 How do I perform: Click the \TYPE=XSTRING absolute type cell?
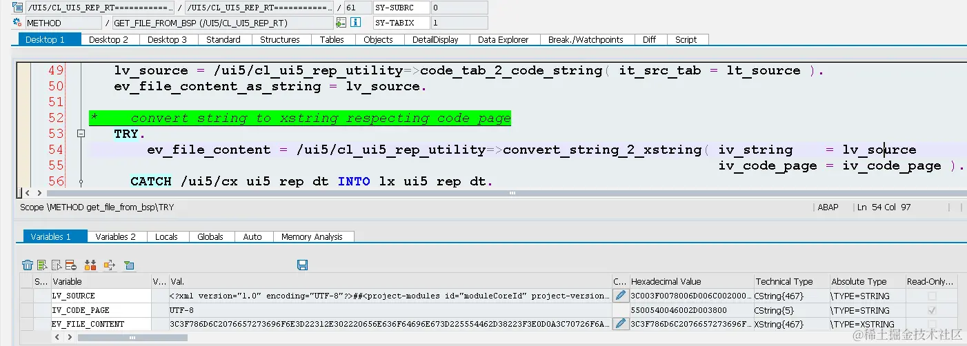[x=866, y=323]
